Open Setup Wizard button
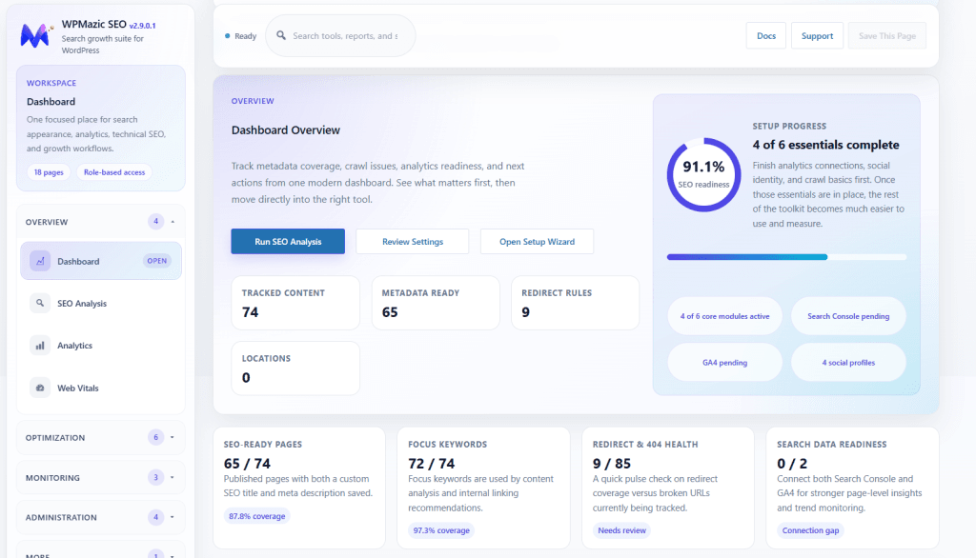976x558 pixels. pos(537,241)
